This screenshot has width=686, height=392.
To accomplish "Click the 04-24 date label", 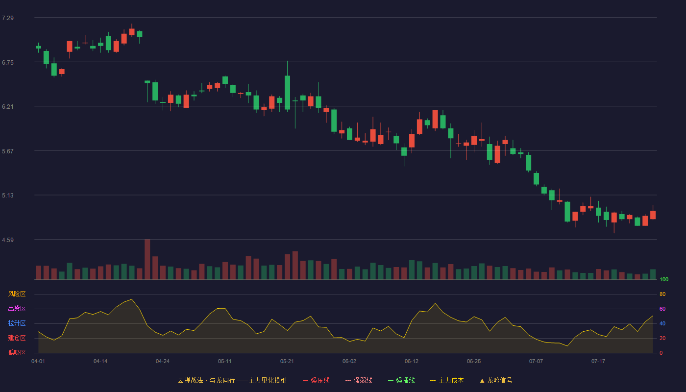I will pyautogui.click(x=163, y=361).
